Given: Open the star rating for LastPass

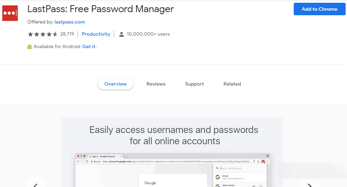Looking at the screenshot, I should [x=43, y=34].
